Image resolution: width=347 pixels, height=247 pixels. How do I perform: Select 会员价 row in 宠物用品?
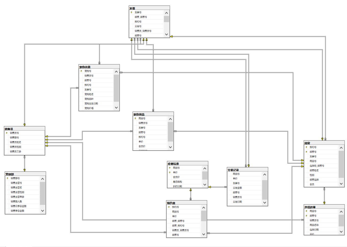pyautogui.click(x=150, y=146)
